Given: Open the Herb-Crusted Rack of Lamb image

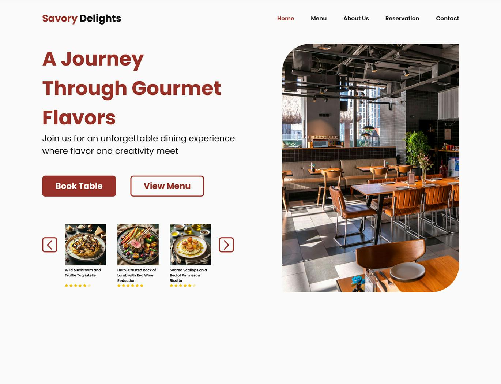Looking at the screenshot, I should click(138, 245).
